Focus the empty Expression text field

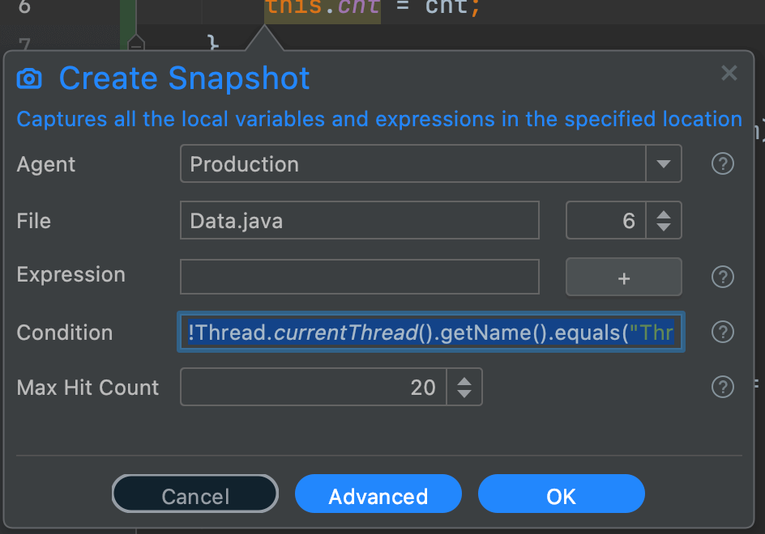click(359, 277)
